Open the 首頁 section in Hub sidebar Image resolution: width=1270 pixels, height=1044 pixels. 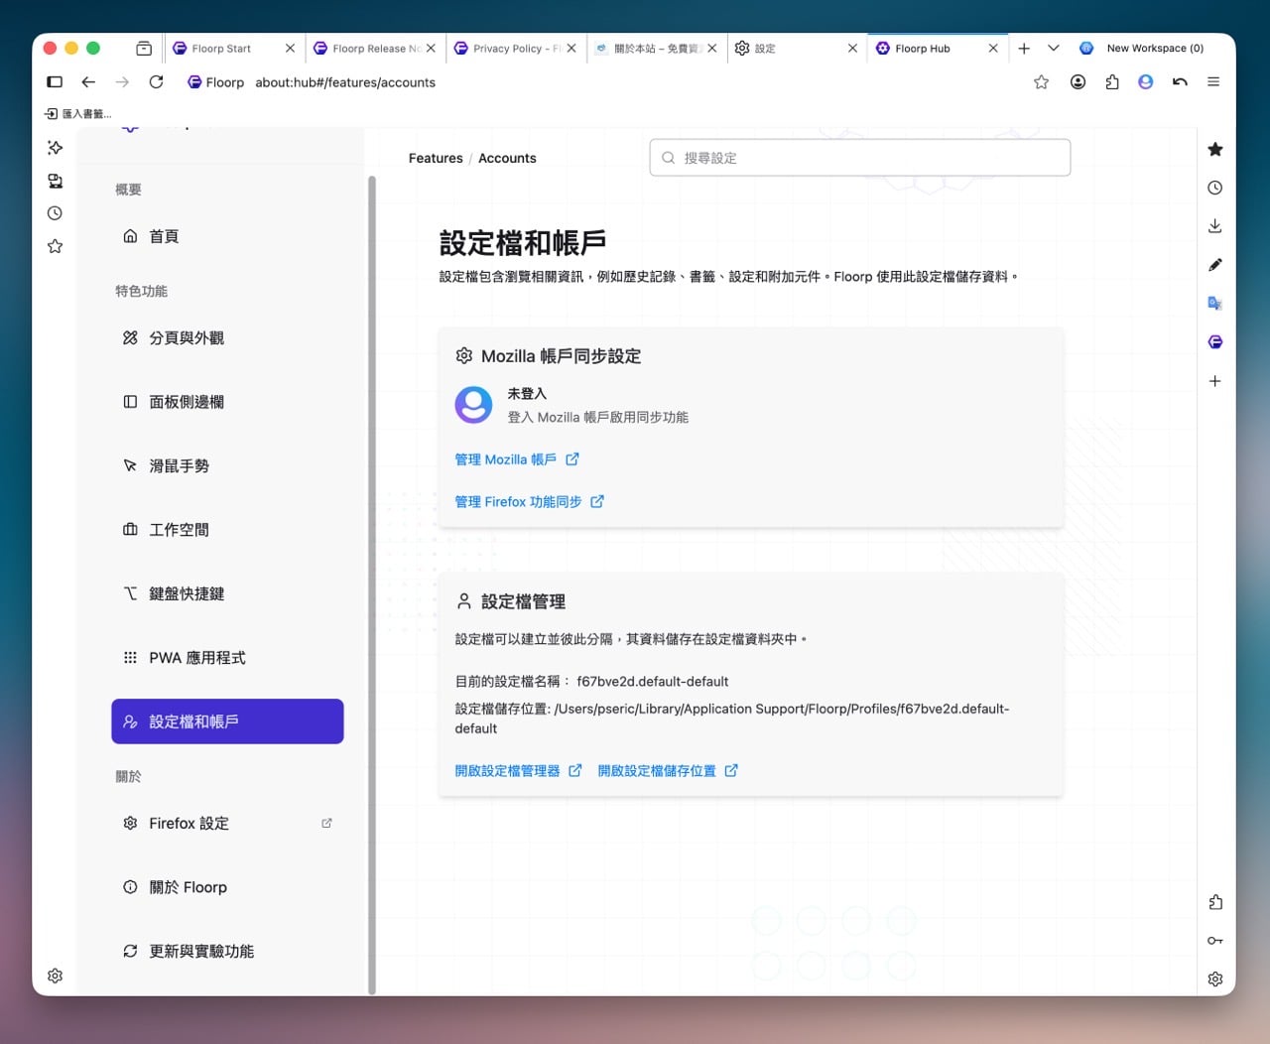point(227,236)
